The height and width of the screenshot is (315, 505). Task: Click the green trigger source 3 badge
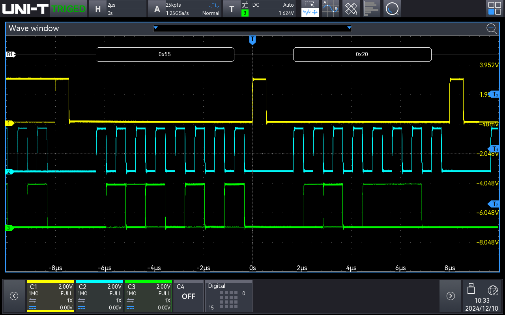[x=245, y=13]
